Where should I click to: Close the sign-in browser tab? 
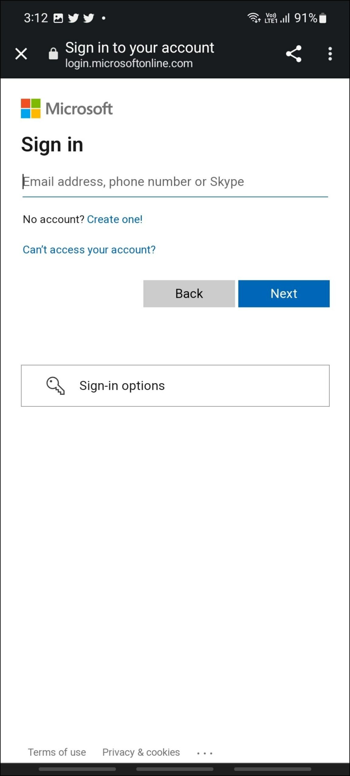21,54
